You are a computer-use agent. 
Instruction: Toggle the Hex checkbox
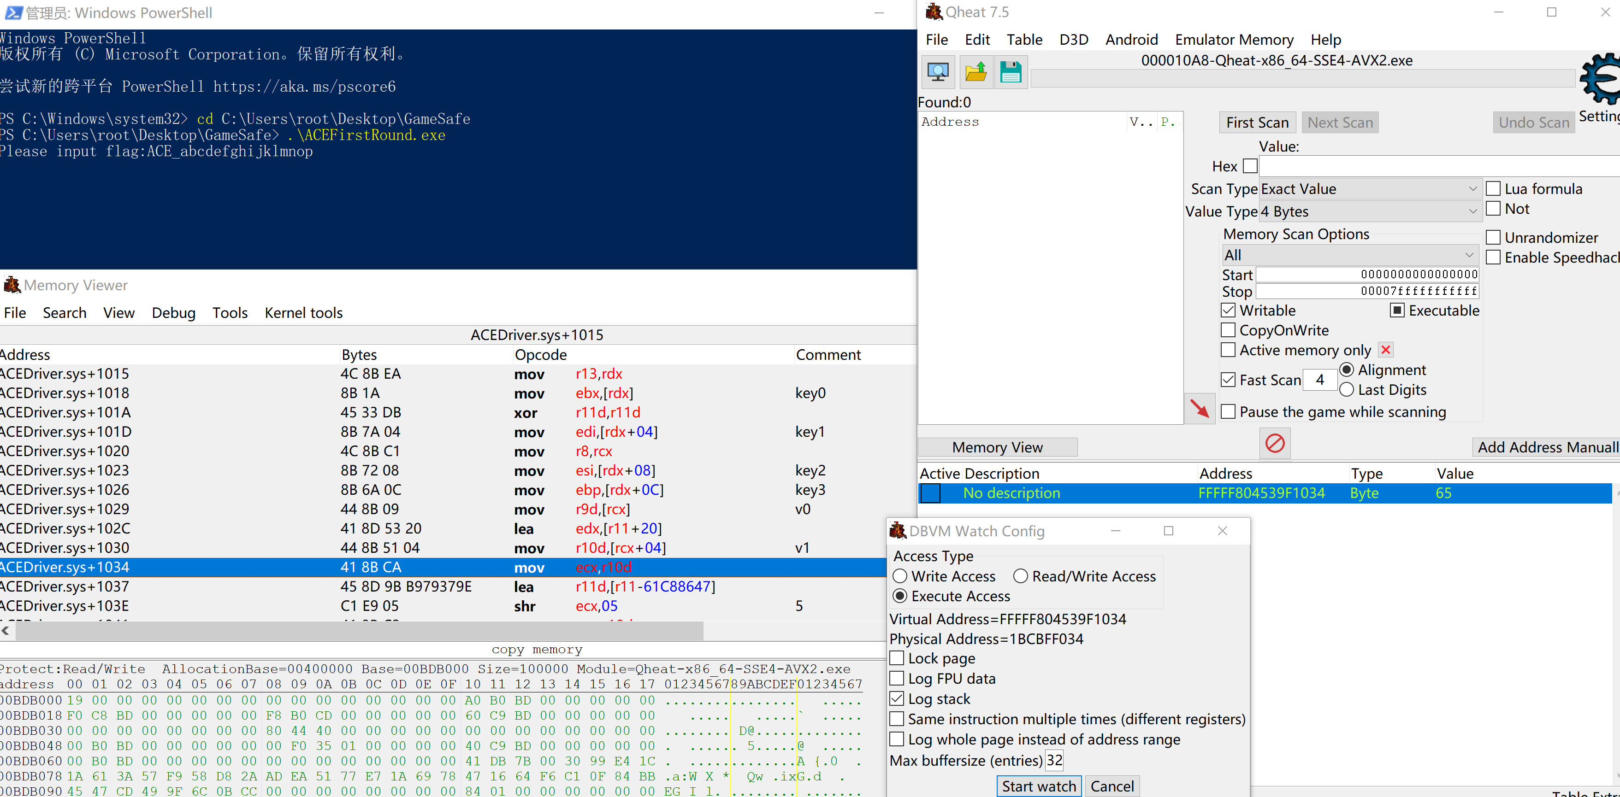pos(1250,166)
